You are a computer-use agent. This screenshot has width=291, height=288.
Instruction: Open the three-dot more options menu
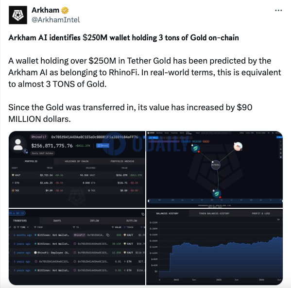point(278,11)
